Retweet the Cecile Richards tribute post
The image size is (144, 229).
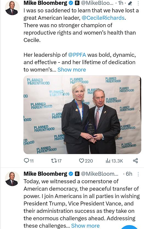56,161
